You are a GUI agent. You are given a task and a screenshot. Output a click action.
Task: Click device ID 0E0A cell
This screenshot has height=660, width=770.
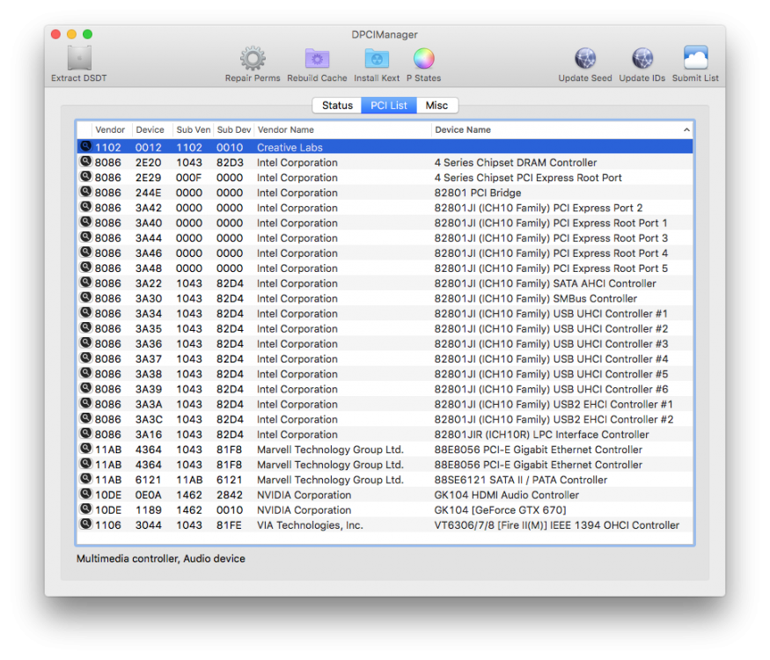149,495
